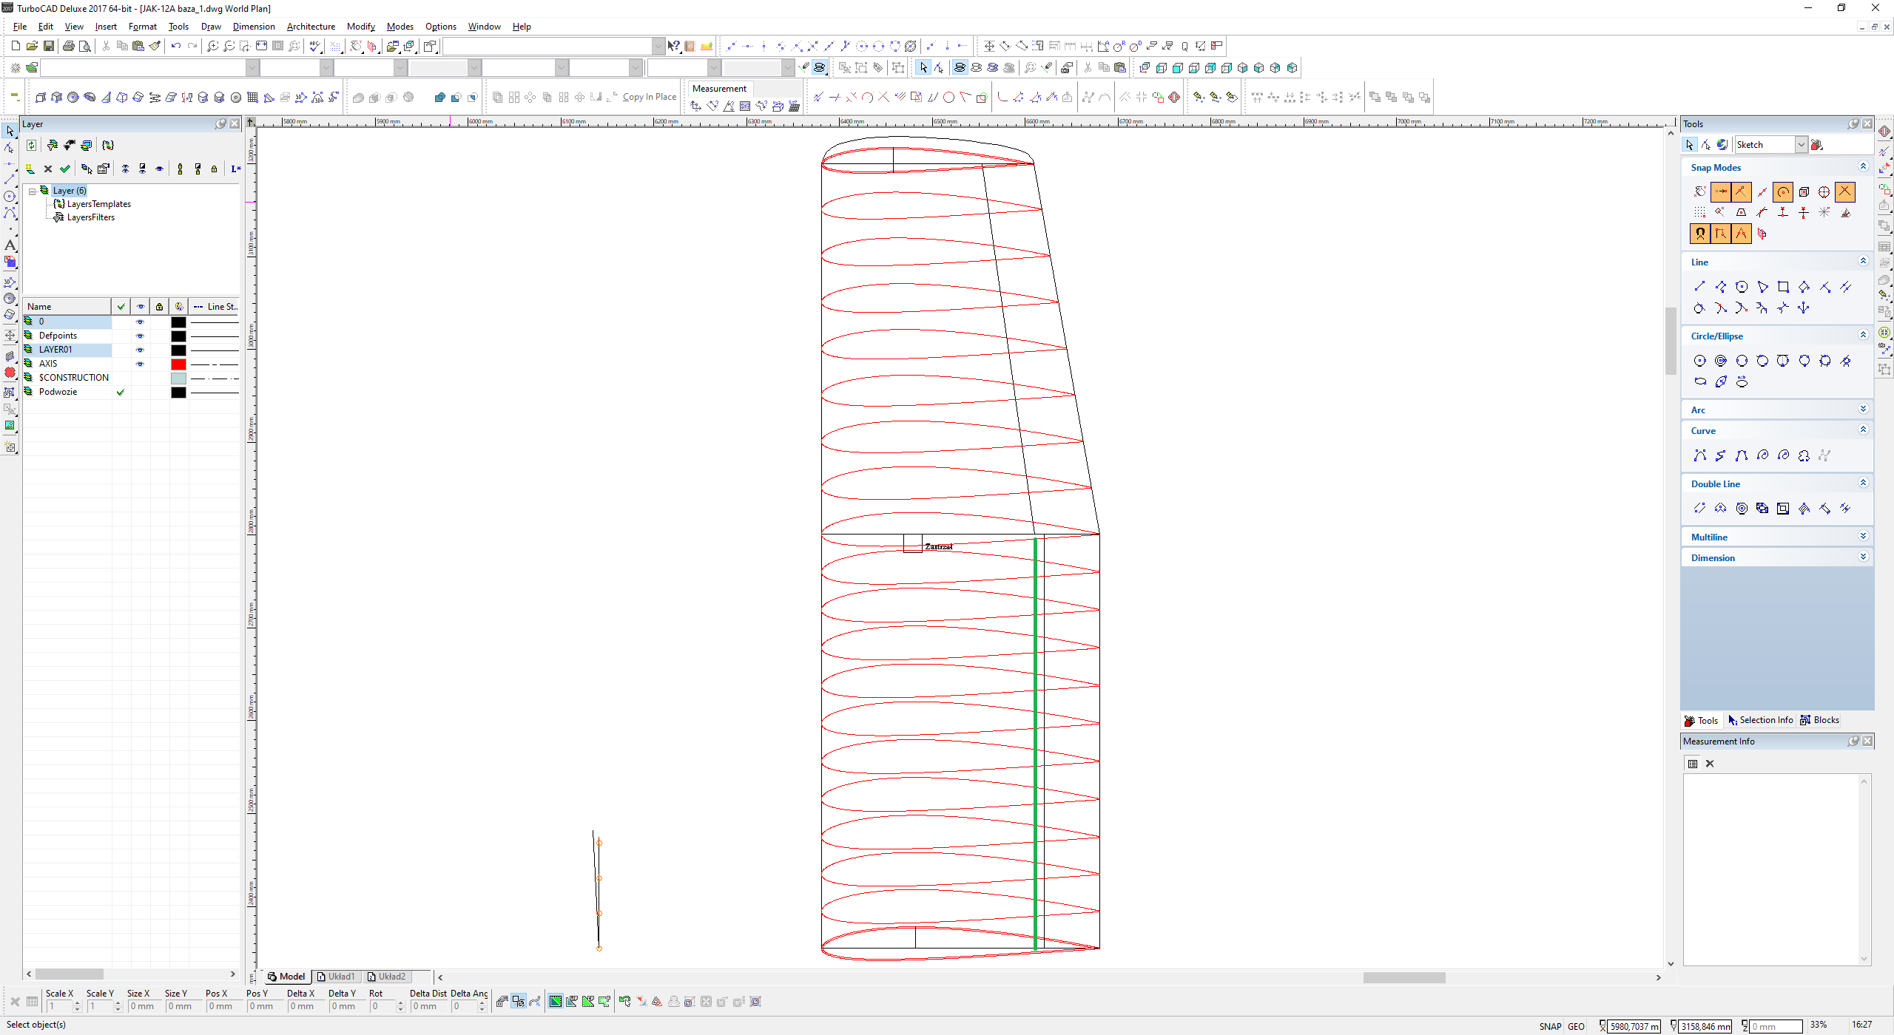Viewport: 1894px width, 1035px height.
Task: Open the Architecture menu
Action: tap(311, 27)
